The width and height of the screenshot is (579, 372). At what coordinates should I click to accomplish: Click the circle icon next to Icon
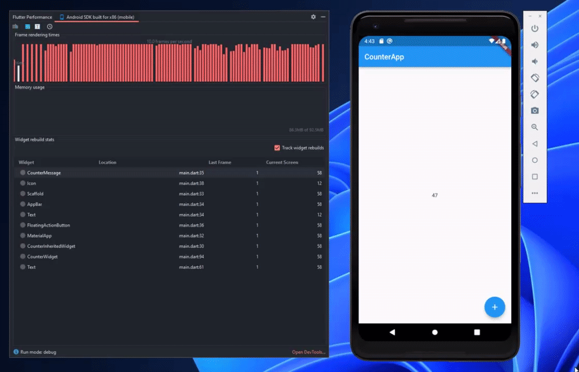point(23,183)
